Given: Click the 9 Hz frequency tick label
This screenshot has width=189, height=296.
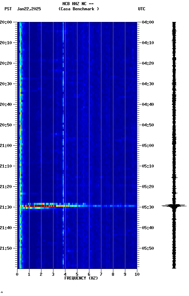Looking at the screenshot, I should point(125,274).
